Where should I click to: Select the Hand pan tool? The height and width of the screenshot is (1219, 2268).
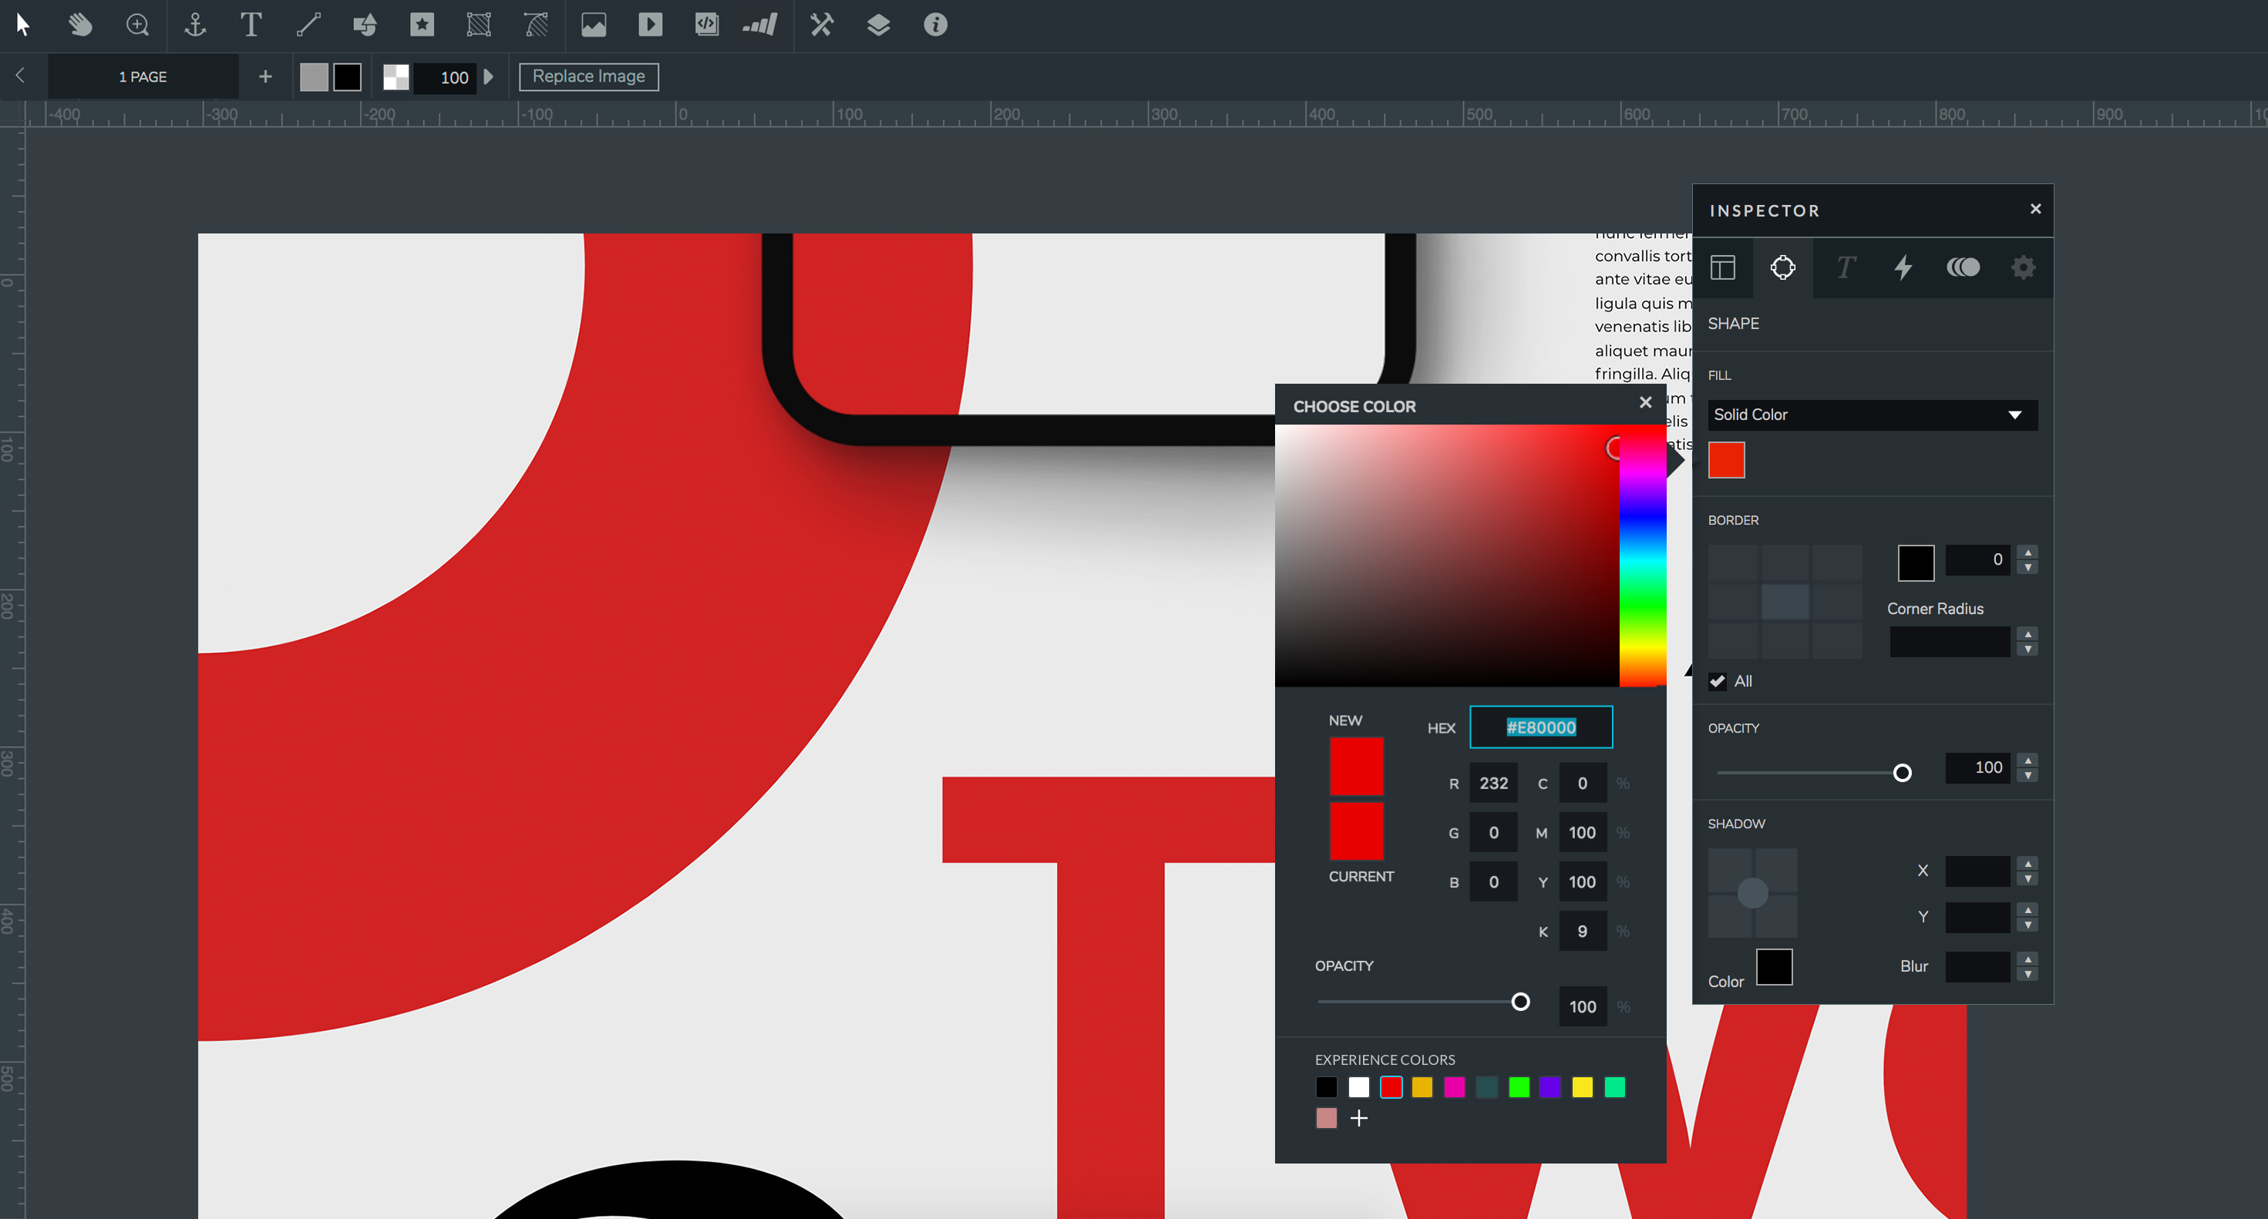(80, 25)
